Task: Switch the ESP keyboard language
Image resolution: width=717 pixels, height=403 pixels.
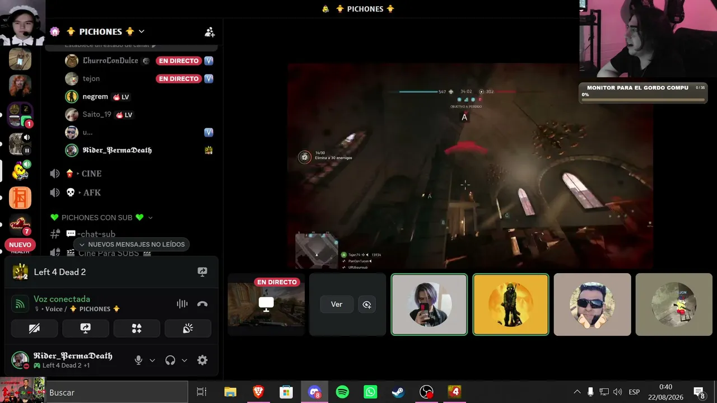Action: 634,392
